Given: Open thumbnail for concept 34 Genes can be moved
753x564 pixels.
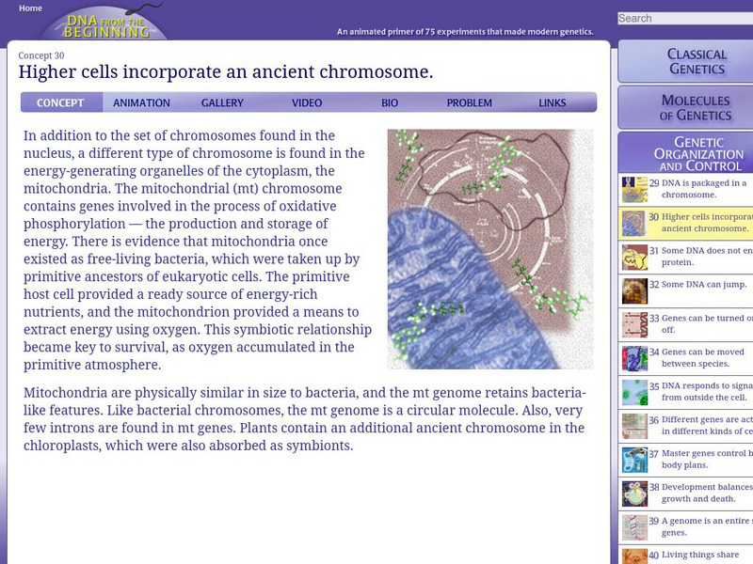Looking at the screenshot, I should (x=634, y=359).
